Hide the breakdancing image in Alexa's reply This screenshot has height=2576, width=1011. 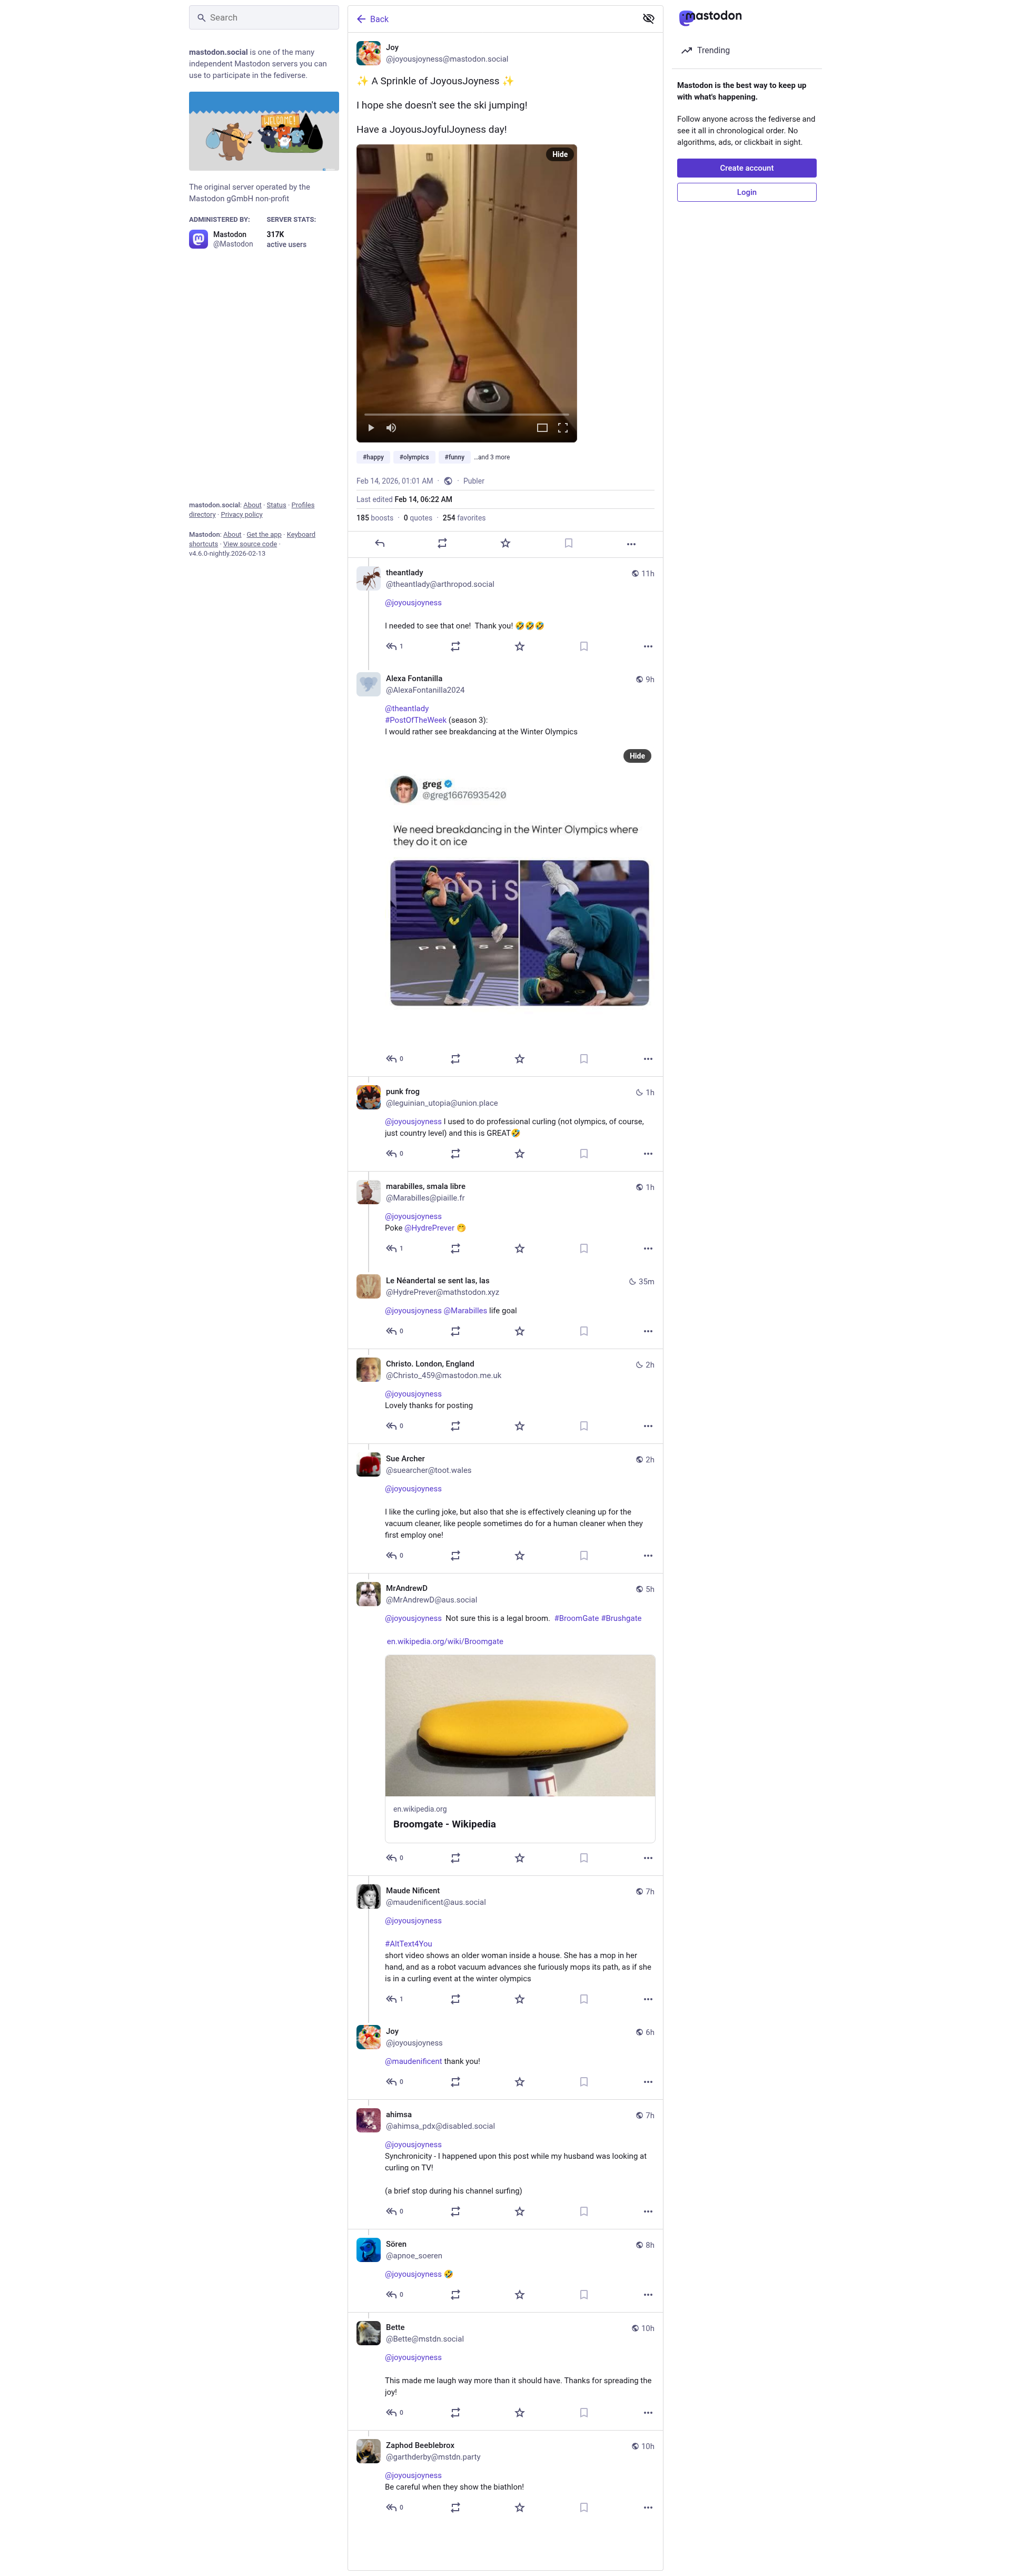tap(637, 756)
